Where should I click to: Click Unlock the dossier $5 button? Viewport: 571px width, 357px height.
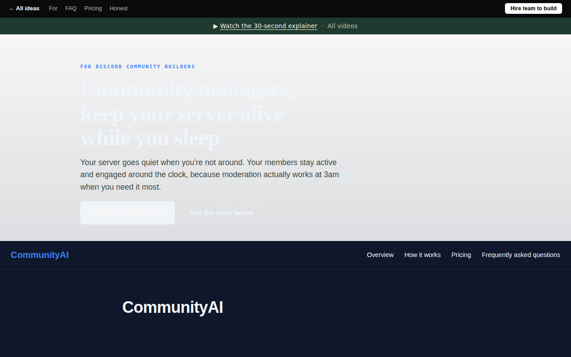point(128,213)
